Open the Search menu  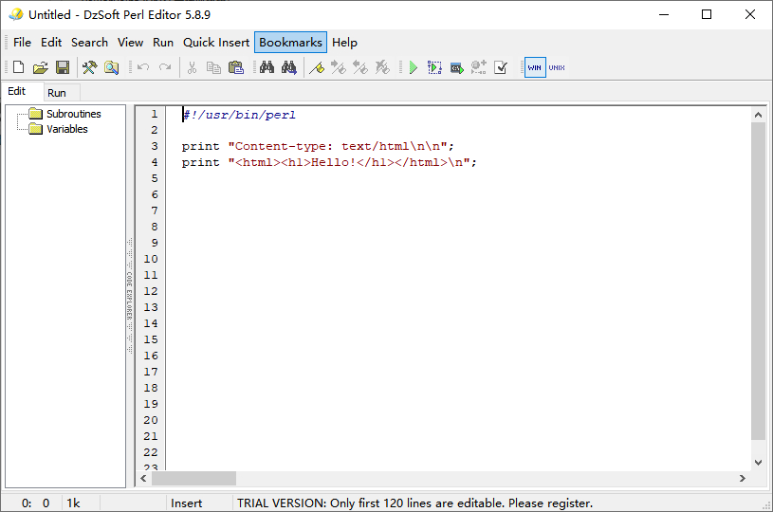[x=89, y=43]
